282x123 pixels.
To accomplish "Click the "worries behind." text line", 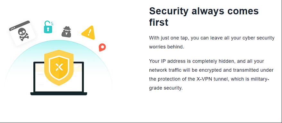I will click(167, 47).
